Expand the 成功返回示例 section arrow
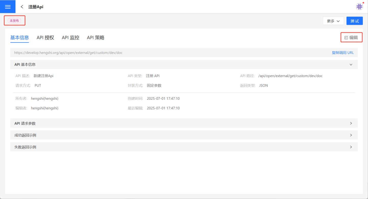This screenshot has width=368, height=199. point(351,135)
